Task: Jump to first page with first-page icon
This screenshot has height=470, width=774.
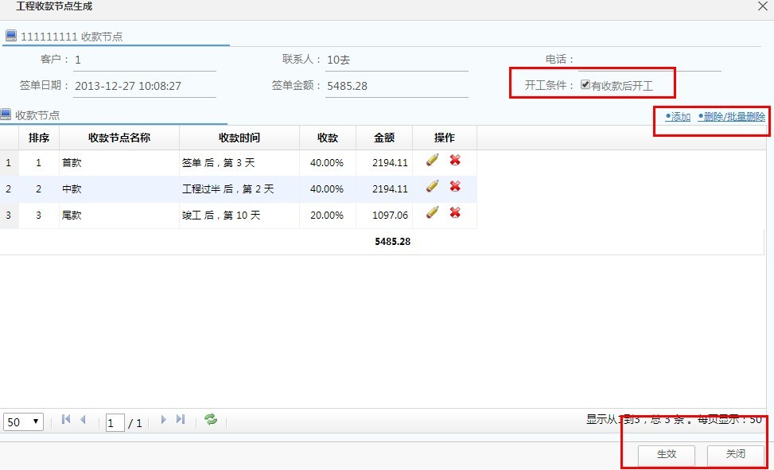Action: coord(66,421)
